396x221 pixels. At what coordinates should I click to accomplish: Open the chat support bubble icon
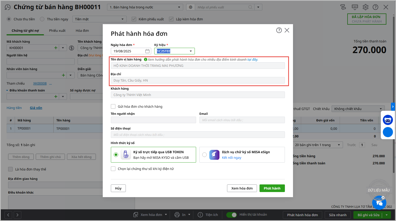379,203
